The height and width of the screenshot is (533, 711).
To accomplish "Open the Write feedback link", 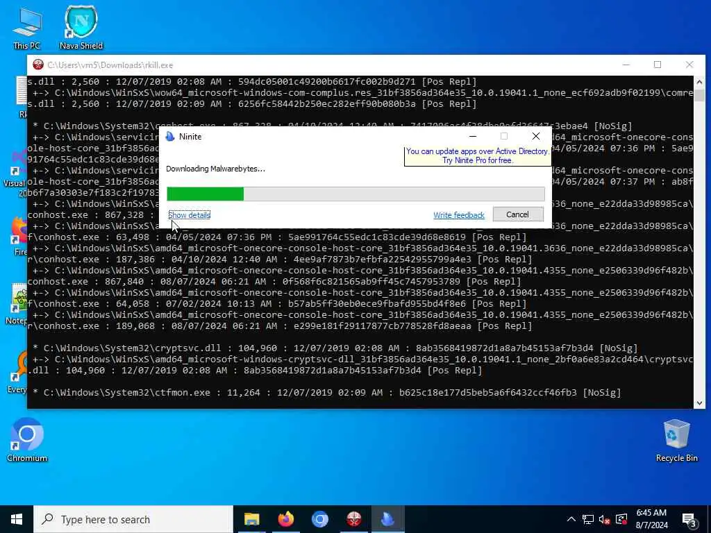I will 459,215.
